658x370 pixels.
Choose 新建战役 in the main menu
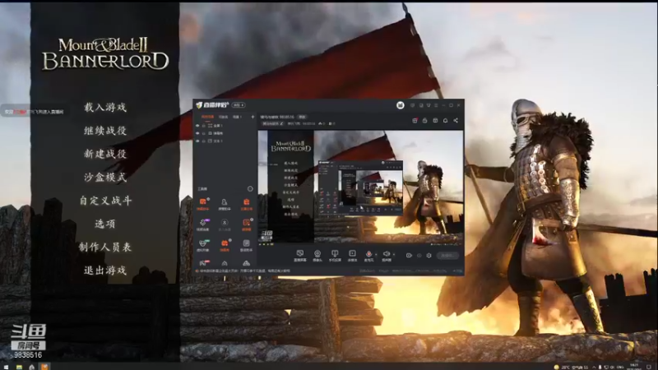pos(105,154)
